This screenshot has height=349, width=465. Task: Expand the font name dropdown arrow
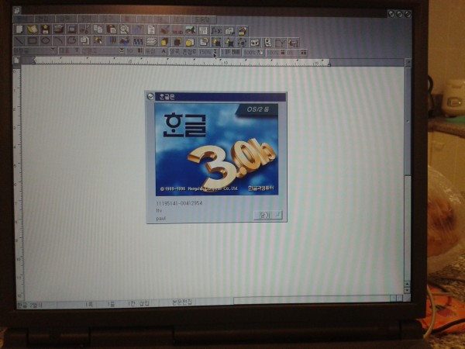pos(122,50)
